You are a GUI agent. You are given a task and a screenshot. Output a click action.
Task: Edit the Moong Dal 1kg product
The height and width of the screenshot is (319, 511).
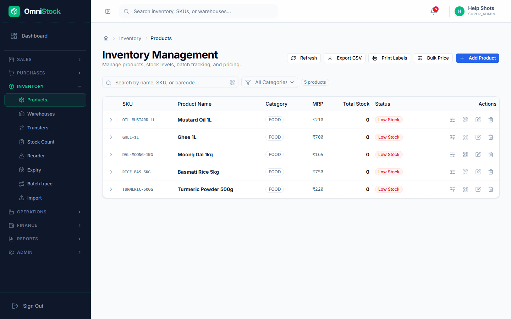478,155
